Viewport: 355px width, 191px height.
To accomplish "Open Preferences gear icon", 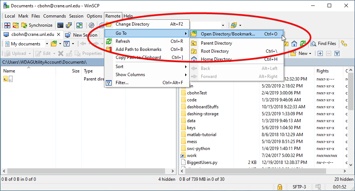I will [x=91, y=25].
